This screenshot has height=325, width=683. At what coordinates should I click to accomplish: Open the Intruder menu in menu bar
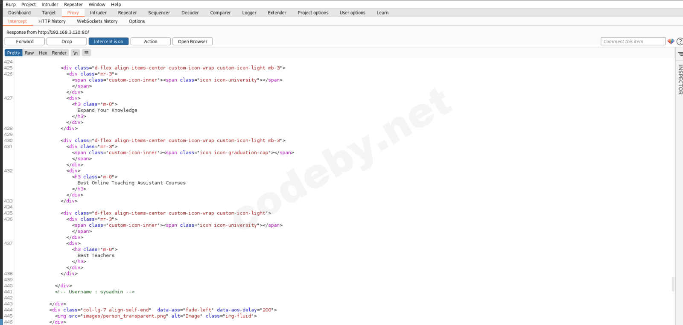coord(50,4)
